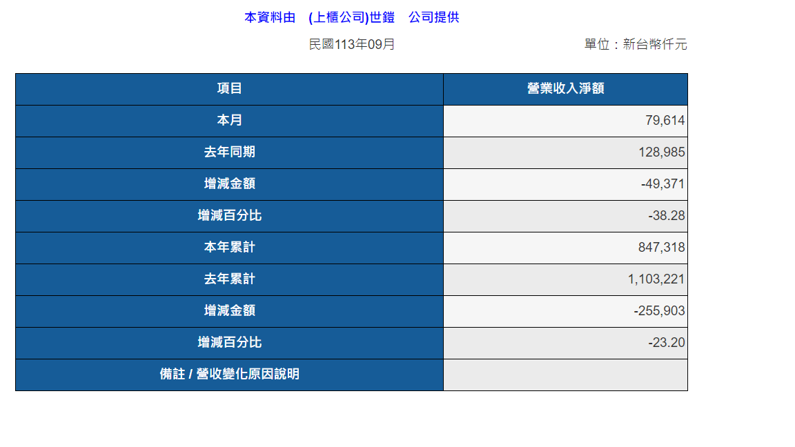The width and height of the screenshot is (795, 447).
Task: Click the -49,371 amount cell
Action: (x=662, y=184)
